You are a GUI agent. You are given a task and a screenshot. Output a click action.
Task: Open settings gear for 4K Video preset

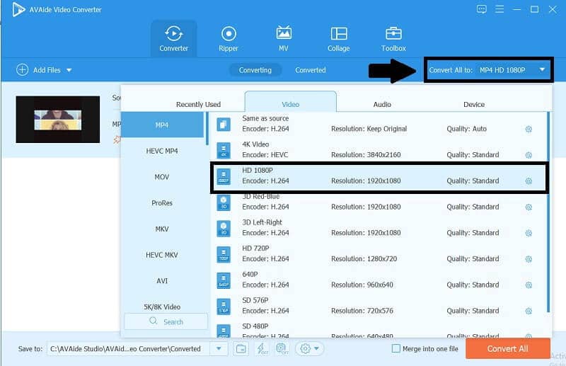coord(529,155)
